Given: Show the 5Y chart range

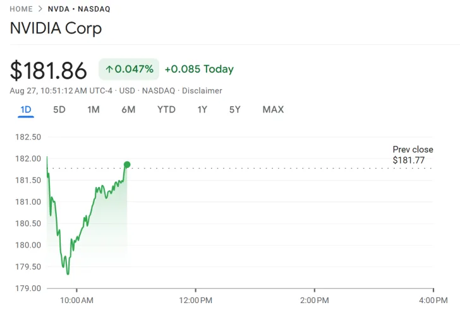Looking at the screenshot, I should coord(235,109).
